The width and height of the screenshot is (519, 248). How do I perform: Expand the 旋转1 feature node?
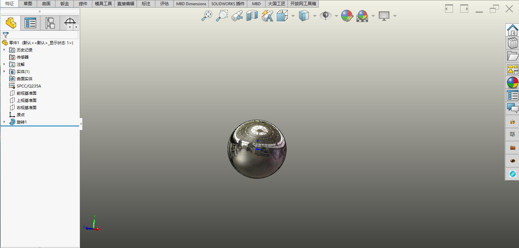coord(4,122)
